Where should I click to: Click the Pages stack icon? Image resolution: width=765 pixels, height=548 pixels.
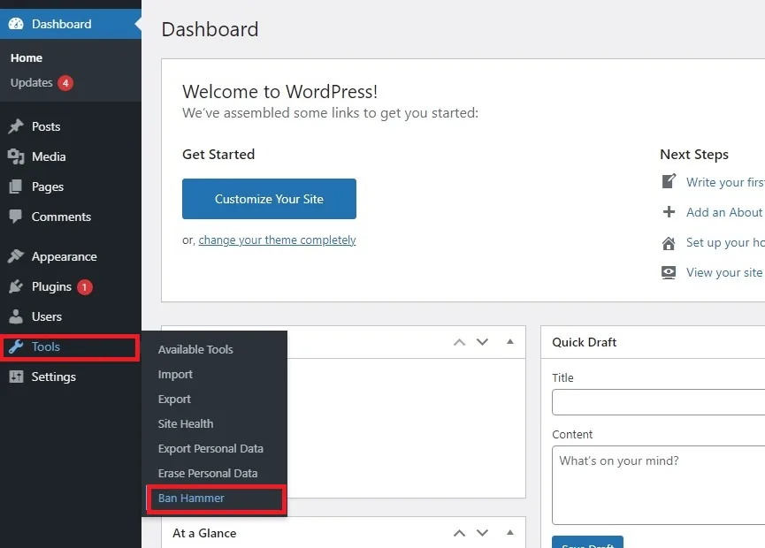pos(16,186)
